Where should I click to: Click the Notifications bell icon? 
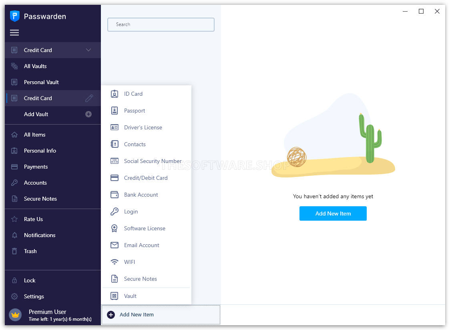tap(14, 235)
